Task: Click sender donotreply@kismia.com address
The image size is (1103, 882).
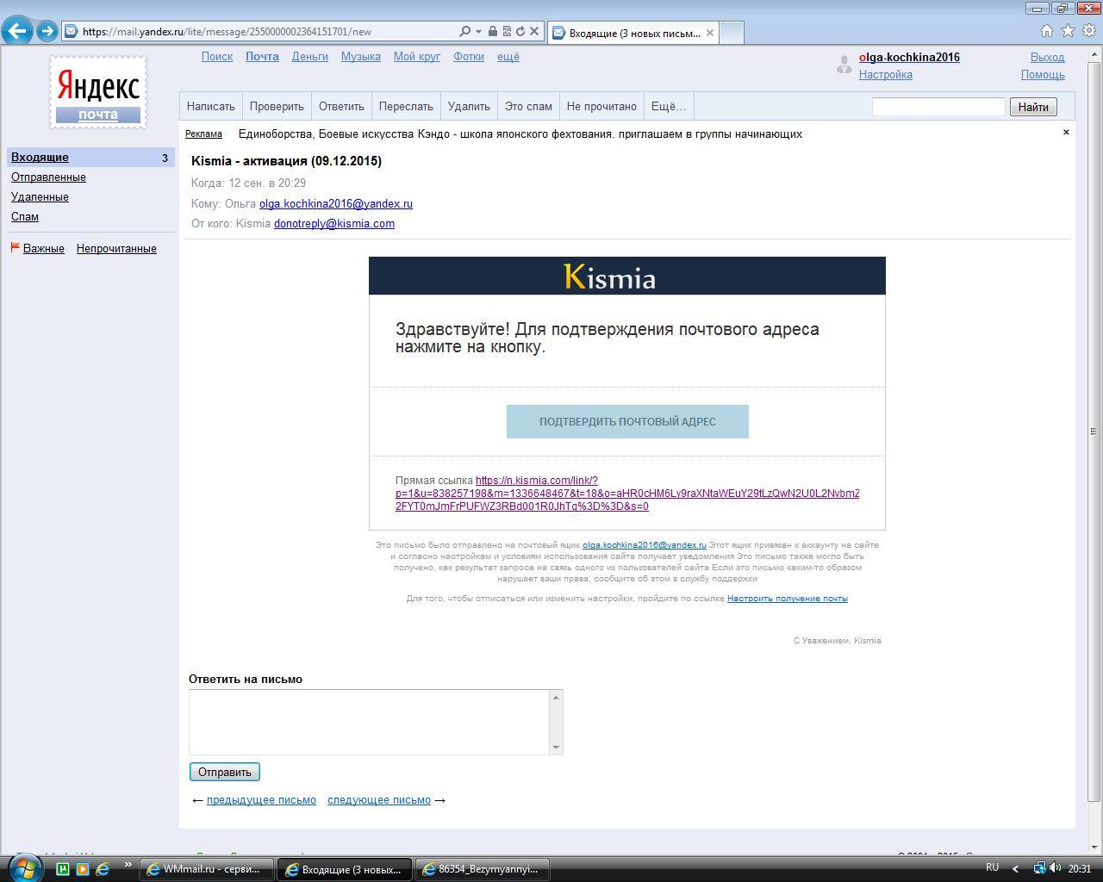Action: (334, 223)
